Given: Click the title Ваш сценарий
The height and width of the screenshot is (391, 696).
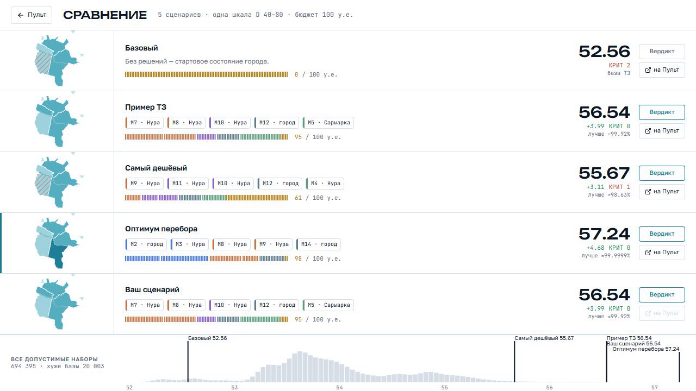Looking at the screenshot, I should (152, 289).
